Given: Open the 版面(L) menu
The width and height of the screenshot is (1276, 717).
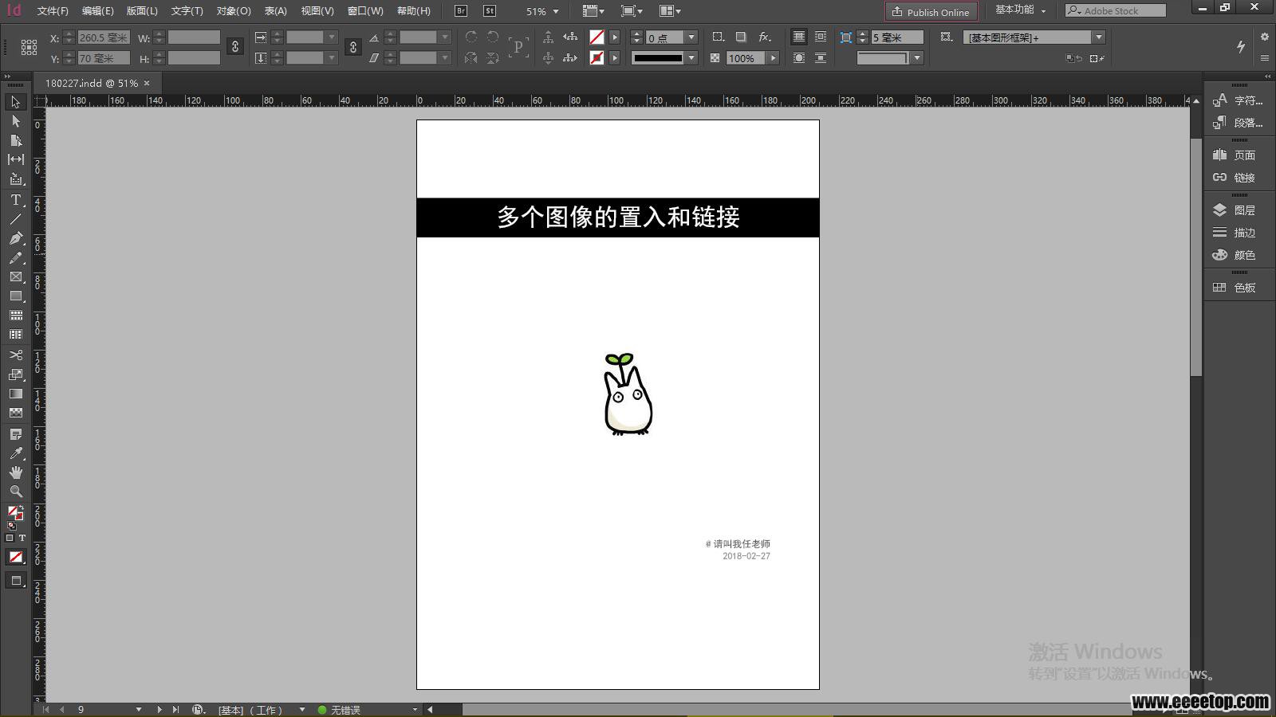Looking at the screenshot, I should coord(142,11).
